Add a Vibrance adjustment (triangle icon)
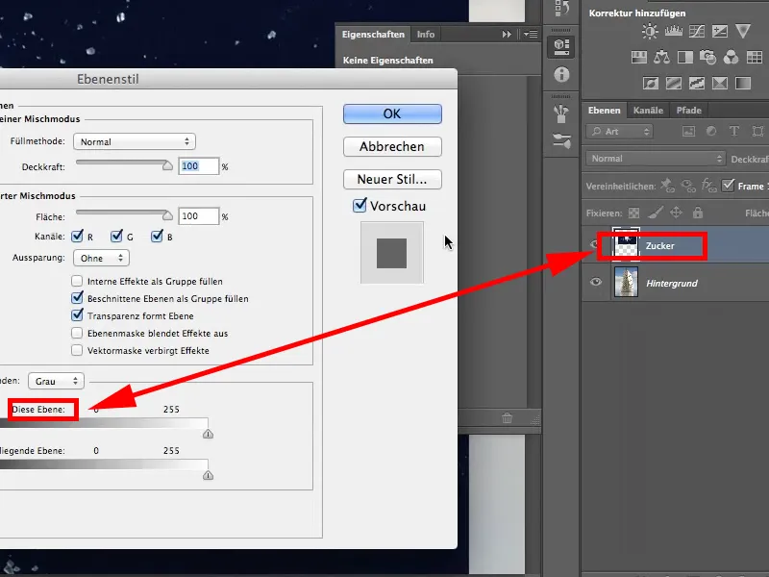This screenshot has height=577, width=769. pyautogui.click(x=743, y=32)
